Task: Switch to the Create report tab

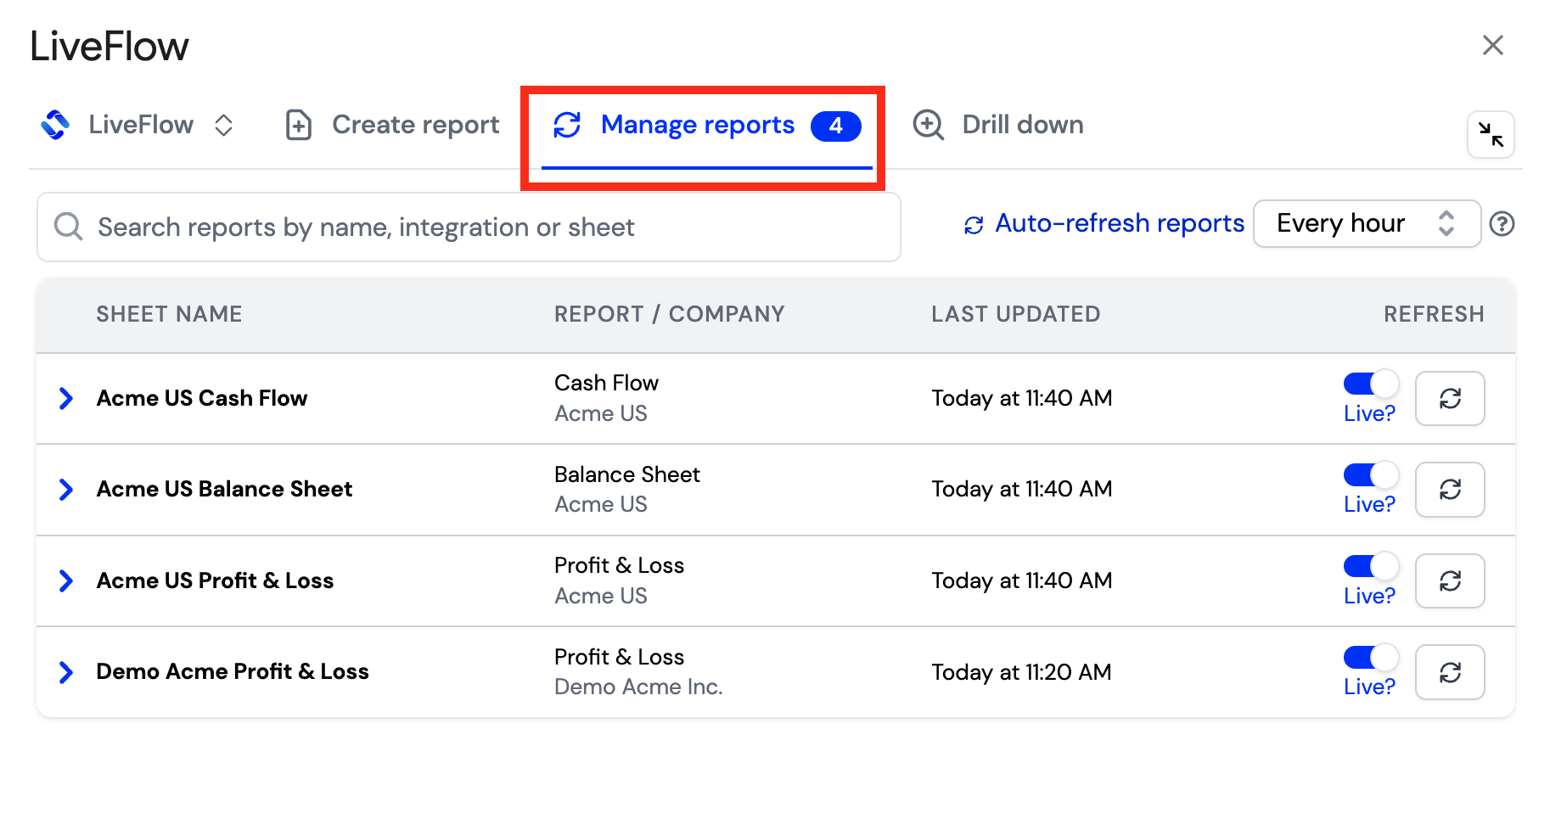Action: (392, 125)
